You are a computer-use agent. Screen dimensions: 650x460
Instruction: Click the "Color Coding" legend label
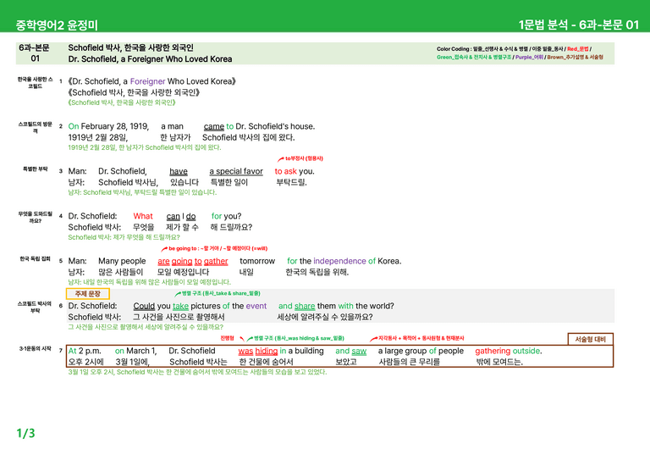pos(453,49)
